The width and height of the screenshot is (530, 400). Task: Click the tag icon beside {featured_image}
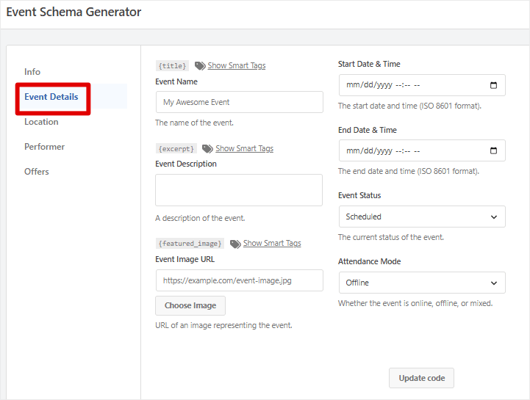click(235, 244)
